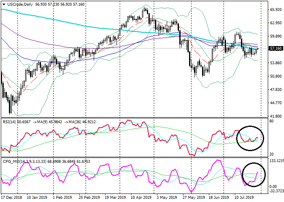Viewport: 284px width, 202px height.
Task: Click the RSI(14) indicator label
Action: point(10,121)
